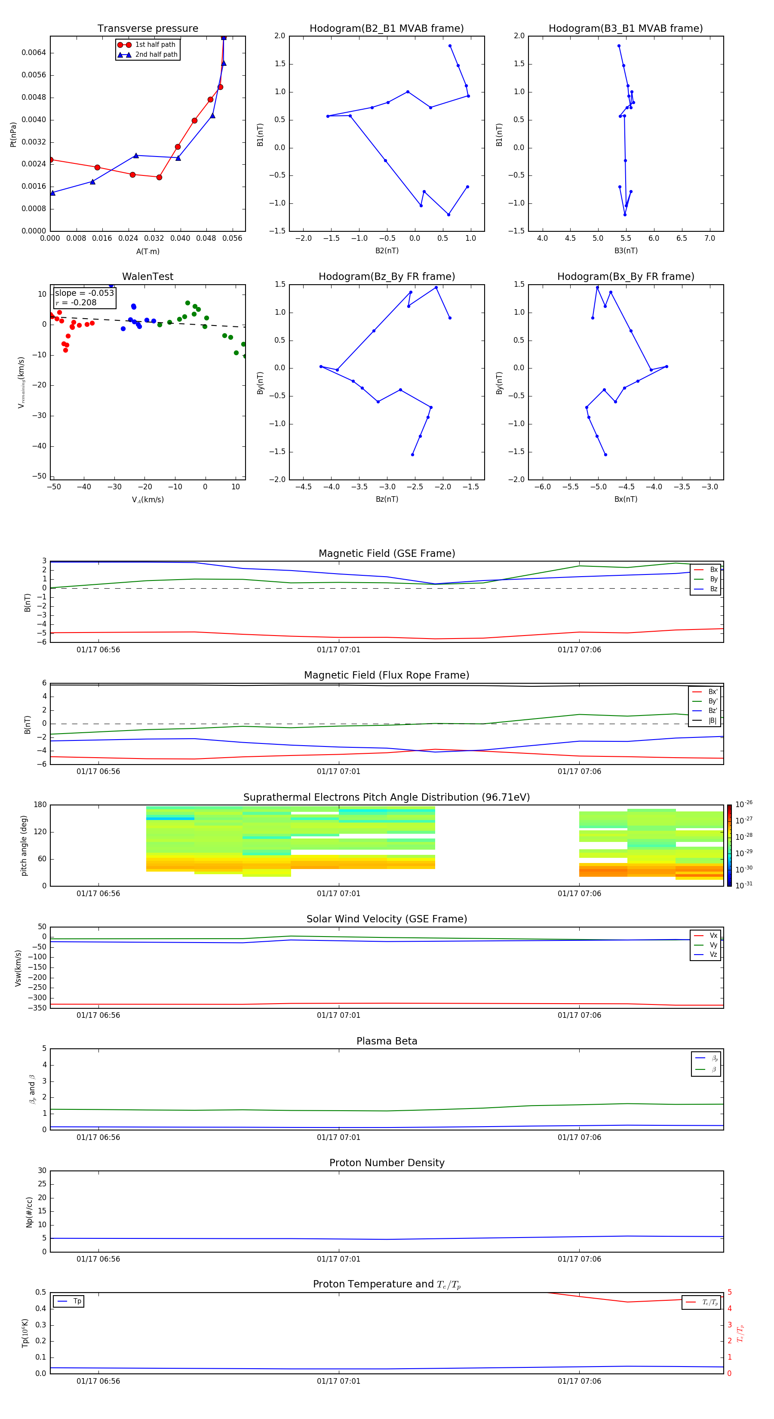The image size is (774, 1419).
Task: Select the Te/Tp legend entry
Action: click(702, 1302)
